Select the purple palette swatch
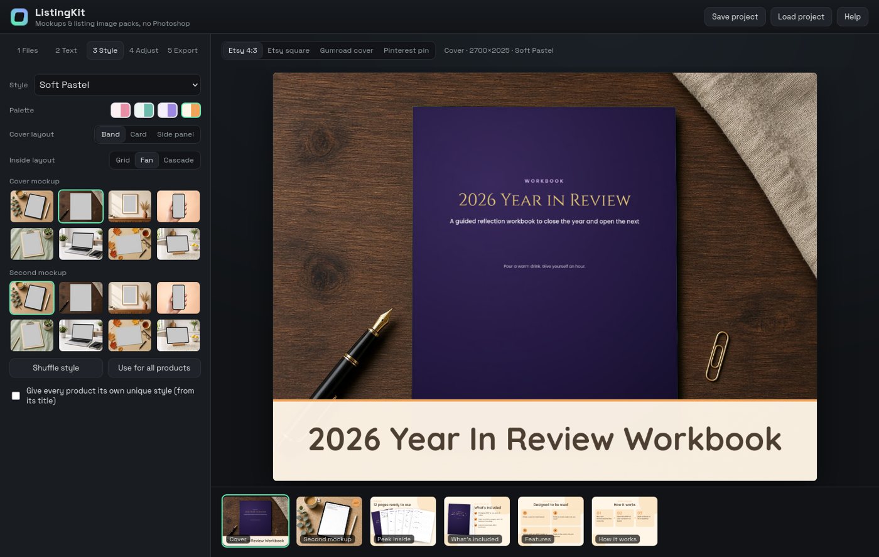This screenshot has height=557, width=879. tap(167, 111)
